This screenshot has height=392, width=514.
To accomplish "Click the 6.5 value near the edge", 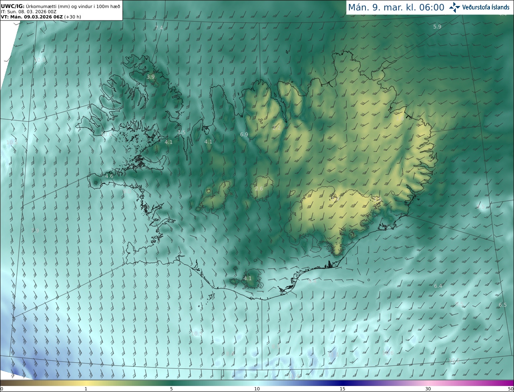I will tap(503, 305).
